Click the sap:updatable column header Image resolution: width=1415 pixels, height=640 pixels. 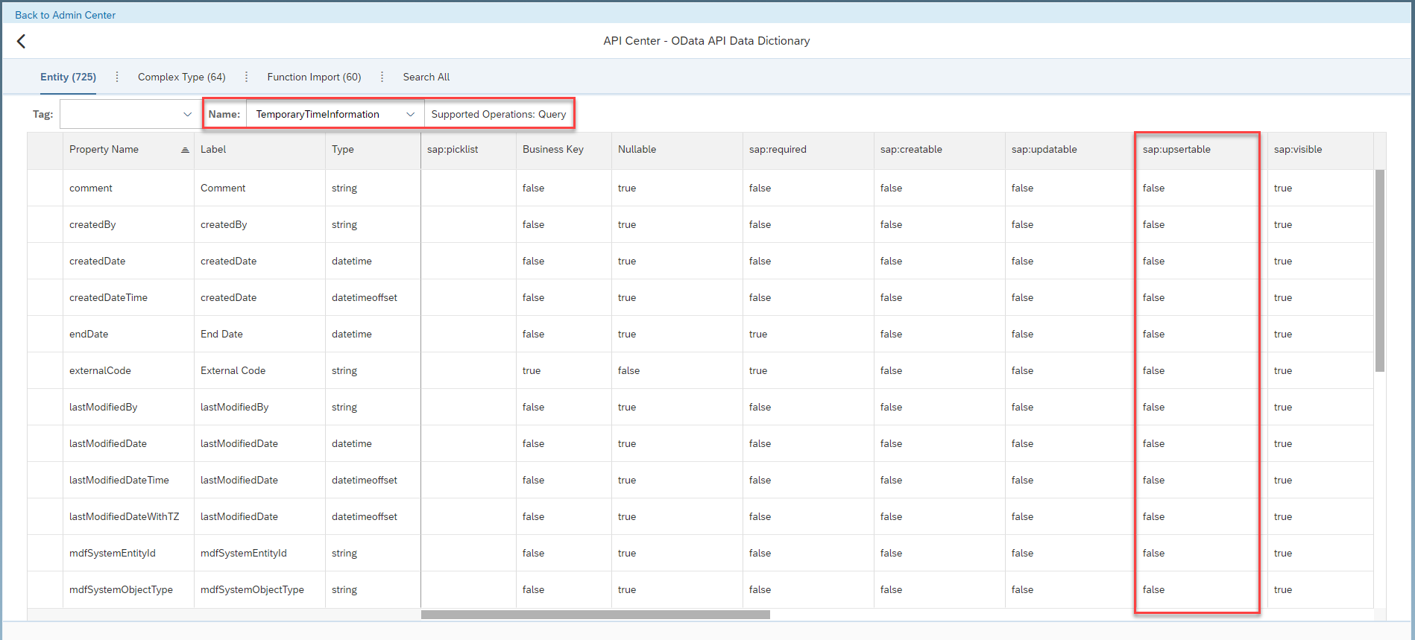(1071, 150)
